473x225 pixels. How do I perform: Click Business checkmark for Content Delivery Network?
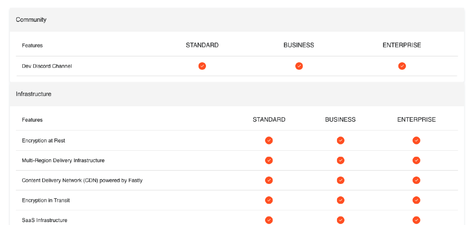click(340, 180)
